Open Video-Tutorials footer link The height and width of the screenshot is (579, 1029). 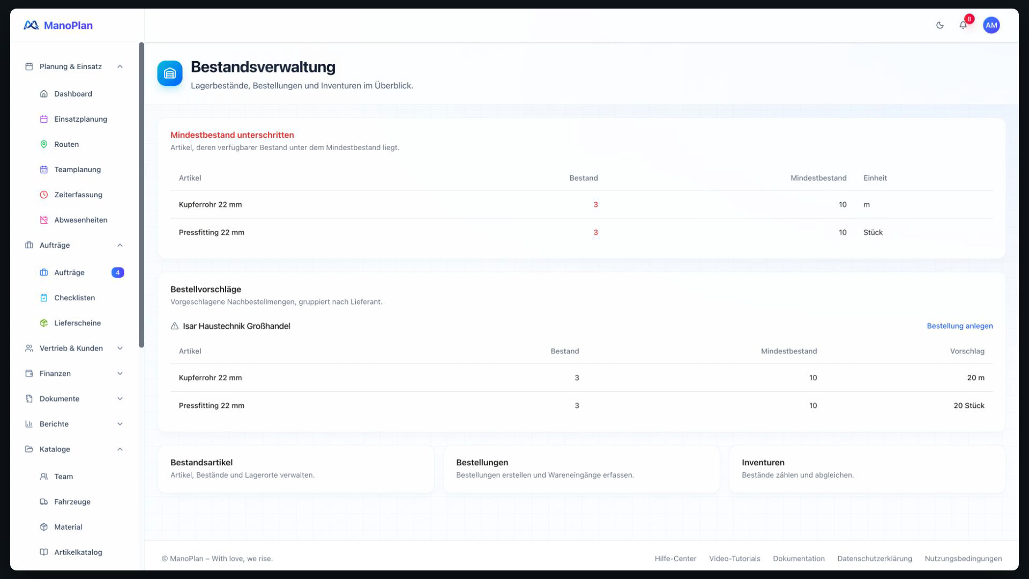coord(734,559)
